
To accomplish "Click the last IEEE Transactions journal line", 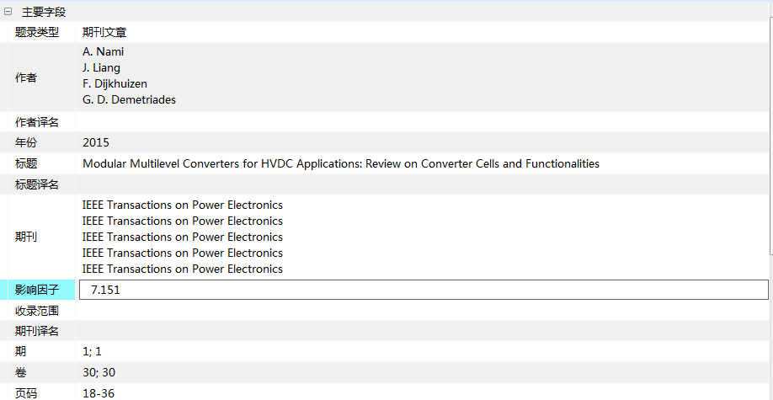I will [x=183, y=269].
